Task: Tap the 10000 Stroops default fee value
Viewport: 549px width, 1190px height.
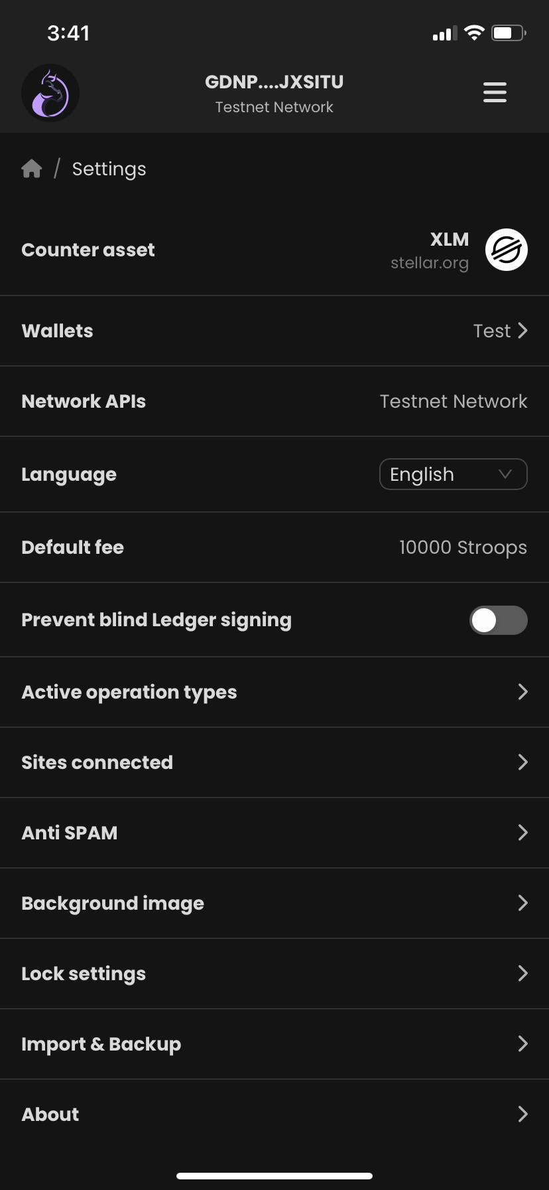Action: click(x=463, y=547)
